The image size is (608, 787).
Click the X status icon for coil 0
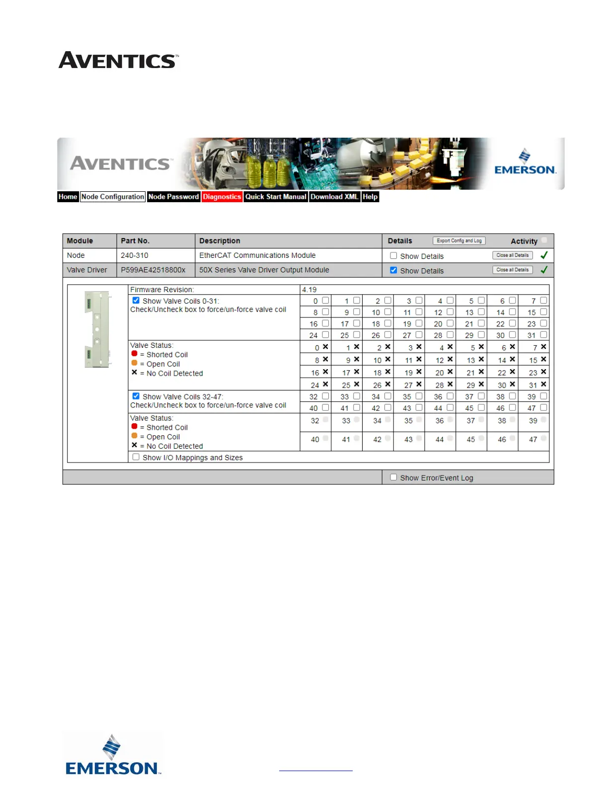tap(325, 347)
